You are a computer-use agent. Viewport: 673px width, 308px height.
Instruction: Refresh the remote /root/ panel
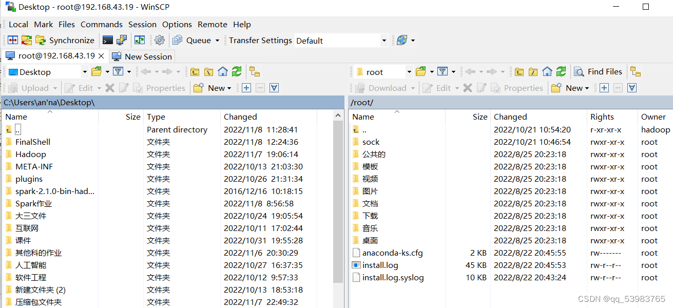tap(561, 71)
